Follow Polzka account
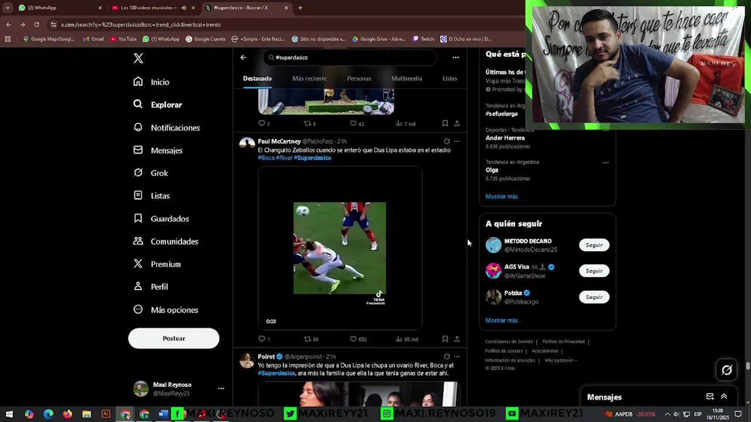Screen dimensions: 751x422 coord(594,297)
